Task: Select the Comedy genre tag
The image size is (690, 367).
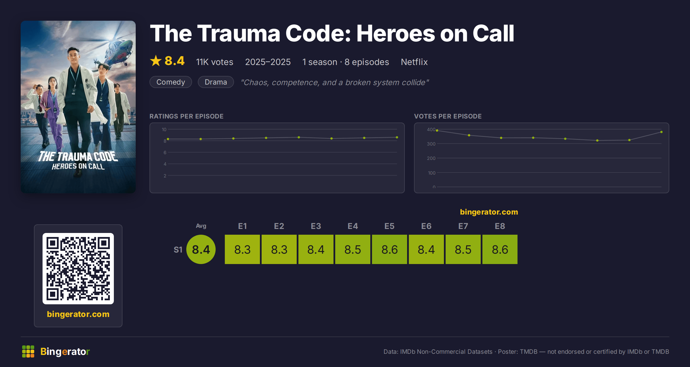Action: coord(171,82)
